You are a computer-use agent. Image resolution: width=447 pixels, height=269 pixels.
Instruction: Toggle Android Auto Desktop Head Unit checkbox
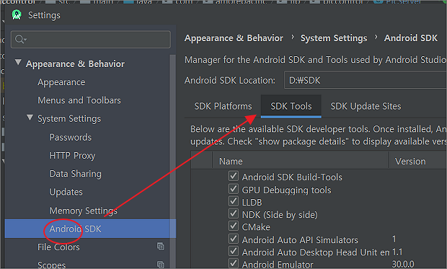point(233,251)
